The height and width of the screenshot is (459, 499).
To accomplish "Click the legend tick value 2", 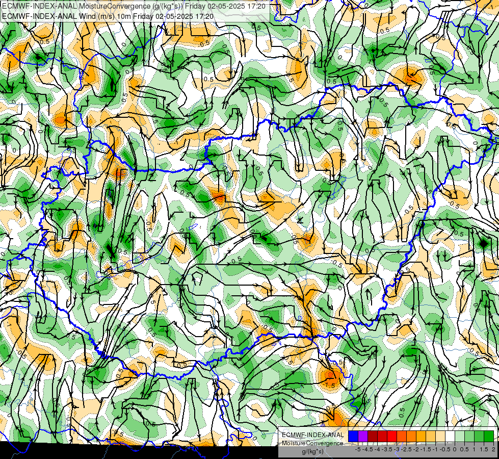I will [x=493, y=449].
